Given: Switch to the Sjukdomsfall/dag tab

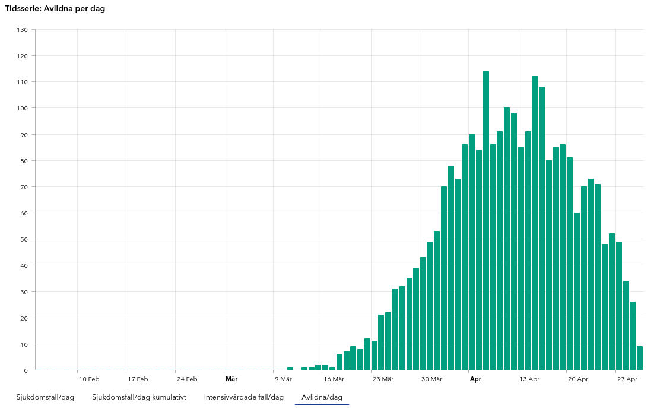Looking at the screenshot, I should [45, 397].
